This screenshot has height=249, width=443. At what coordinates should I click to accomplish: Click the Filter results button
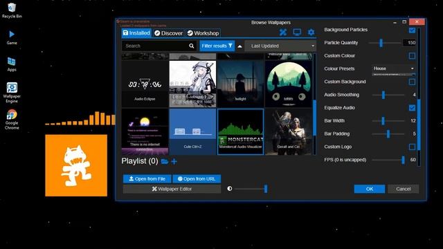[217, 46]
